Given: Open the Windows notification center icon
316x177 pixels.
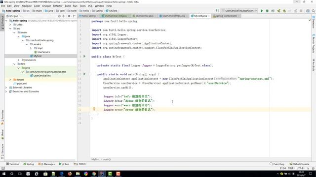Looking at the screenshot, I should point(311,174).
